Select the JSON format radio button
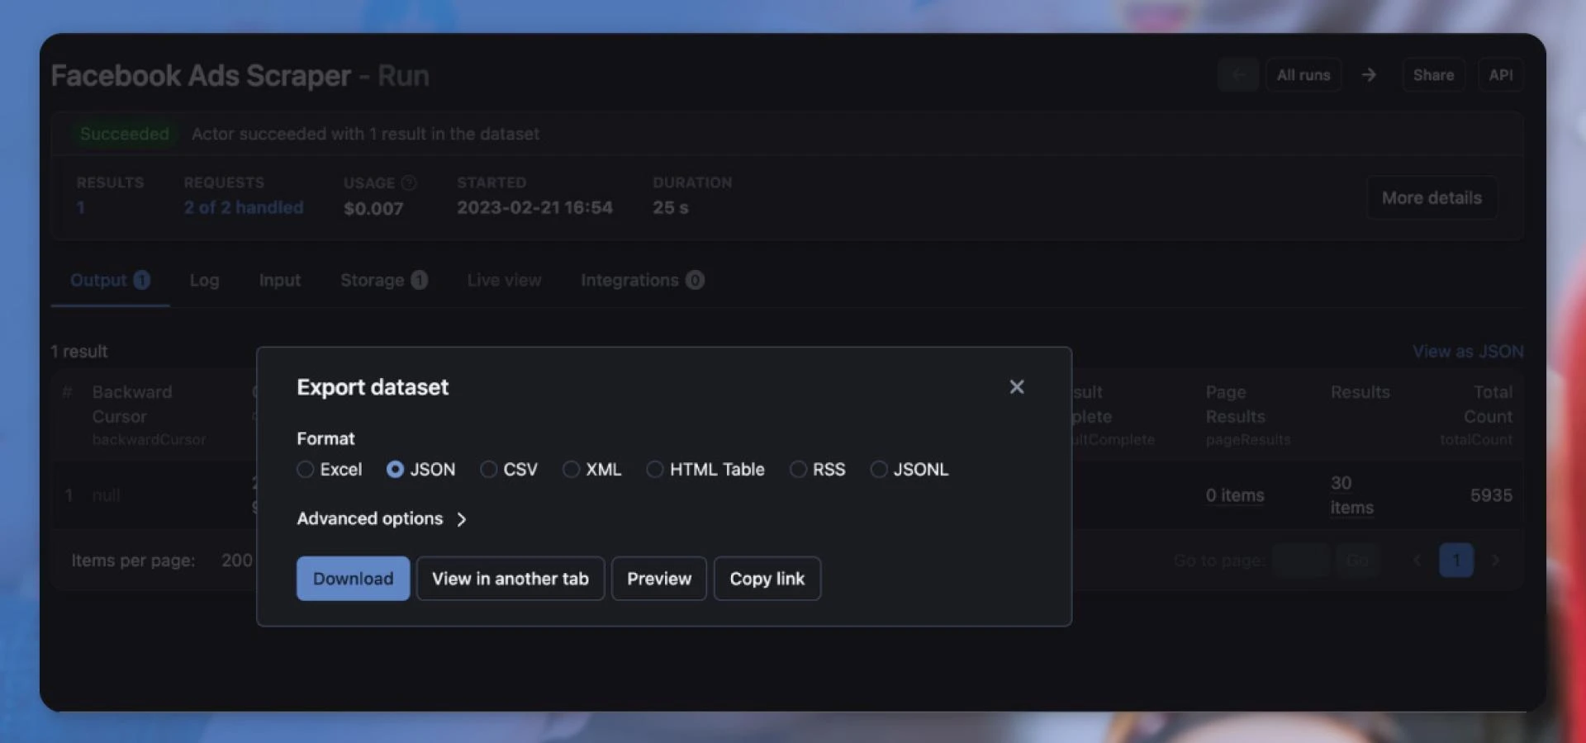Screen dimensions: 1586x743 [x=395, y=470]
